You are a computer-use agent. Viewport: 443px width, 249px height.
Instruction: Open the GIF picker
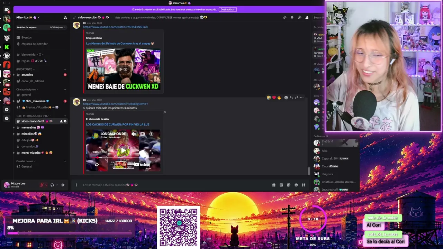coord(281,185)
